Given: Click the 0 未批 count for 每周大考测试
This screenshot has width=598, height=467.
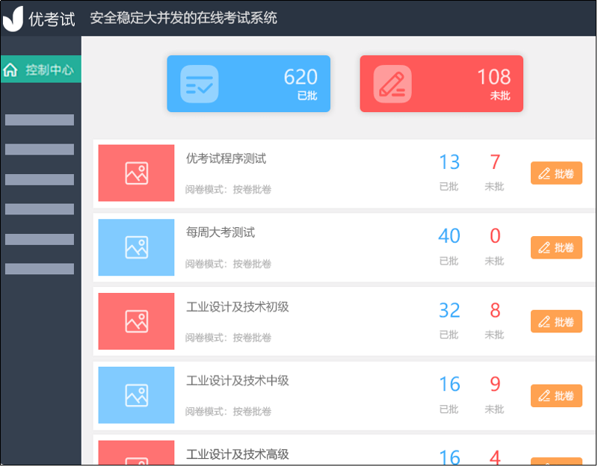Looking at the screenshot, I should point(495,236).
